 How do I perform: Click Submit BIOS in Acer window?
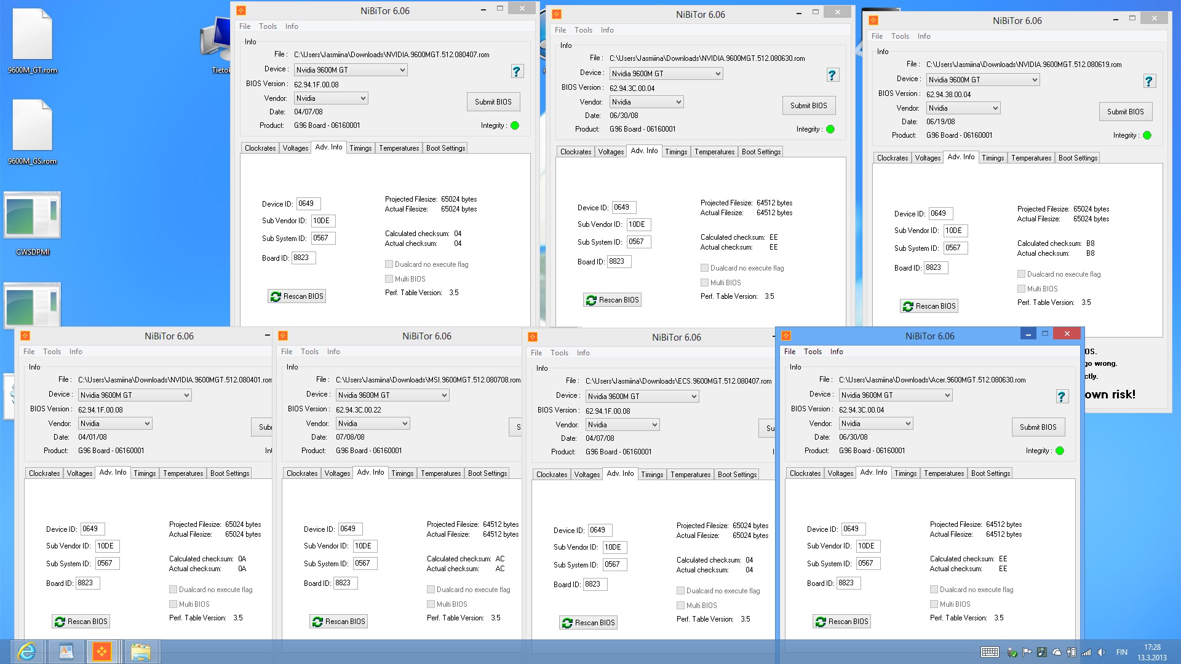point(1038,427)
